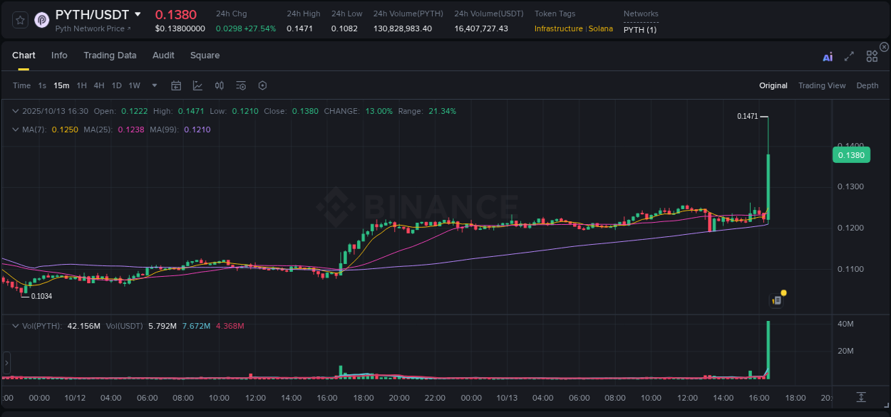This screenshot has height=417, width=891.
Task: Collapse the Vol(PYTH) volume panel
Action: (15, 324)
